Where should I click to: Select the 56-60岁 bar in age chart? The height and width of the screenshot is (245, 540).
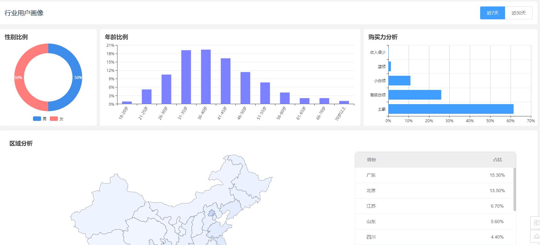(x=285, y=98)
